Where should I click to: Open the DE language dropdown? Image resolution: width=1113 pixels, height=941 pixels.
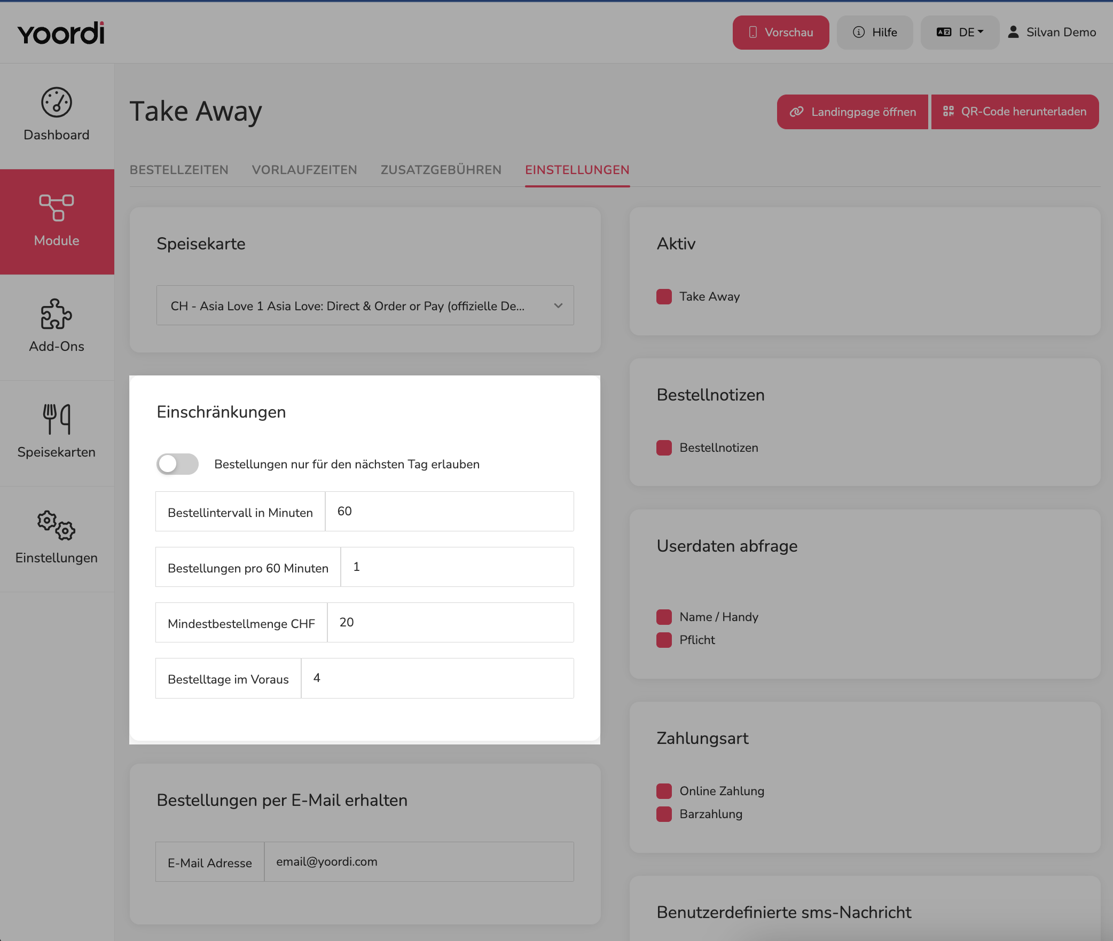(960, 32)
